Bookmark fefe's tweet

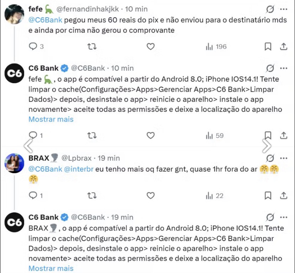tap(268, 46)
